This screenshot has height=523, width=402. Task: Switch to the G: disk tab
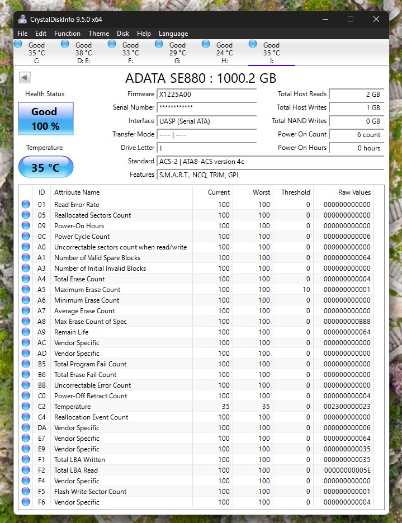[177, 53]
